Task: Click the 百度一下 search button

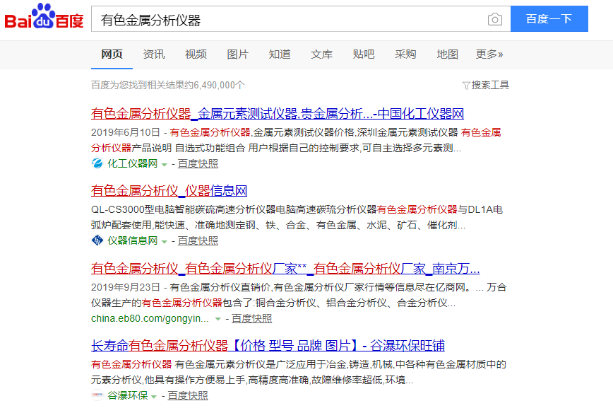Action: pyautogui.click(x=549, y=19)
